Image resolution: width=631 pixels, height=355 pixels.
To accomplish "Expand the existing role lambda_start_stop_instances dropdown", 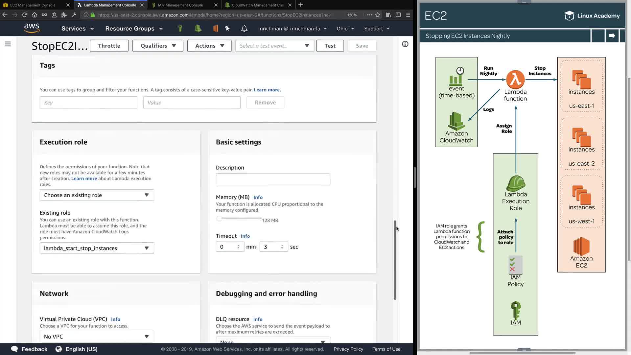I will click(x=97, y=248).
